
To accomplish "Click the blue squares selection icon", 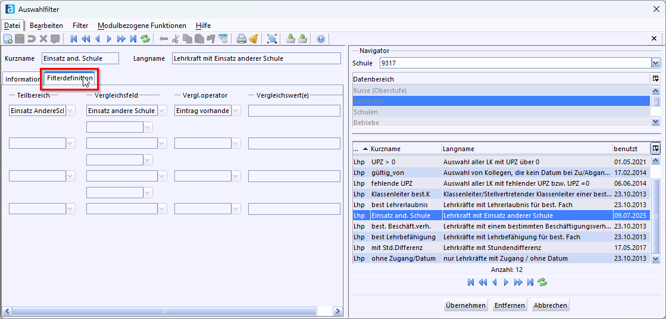I will (x=272, y=39).
